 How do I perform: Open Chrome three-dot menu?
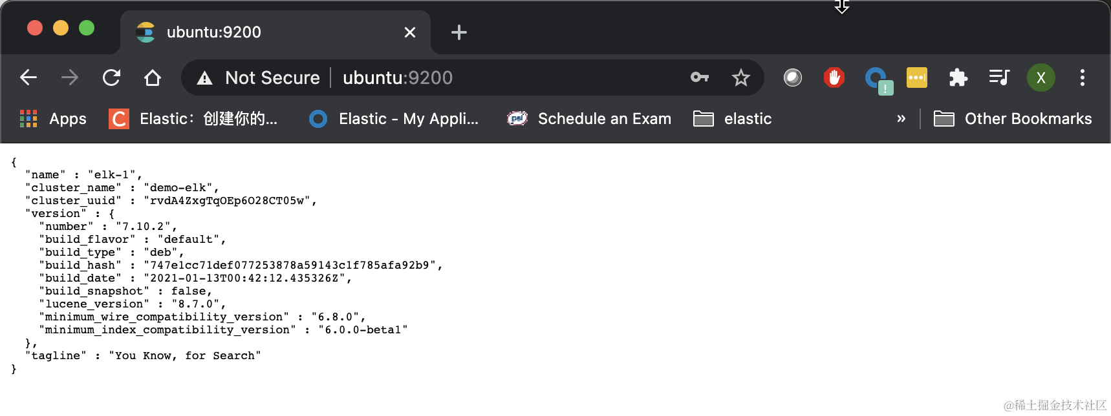1082,78
